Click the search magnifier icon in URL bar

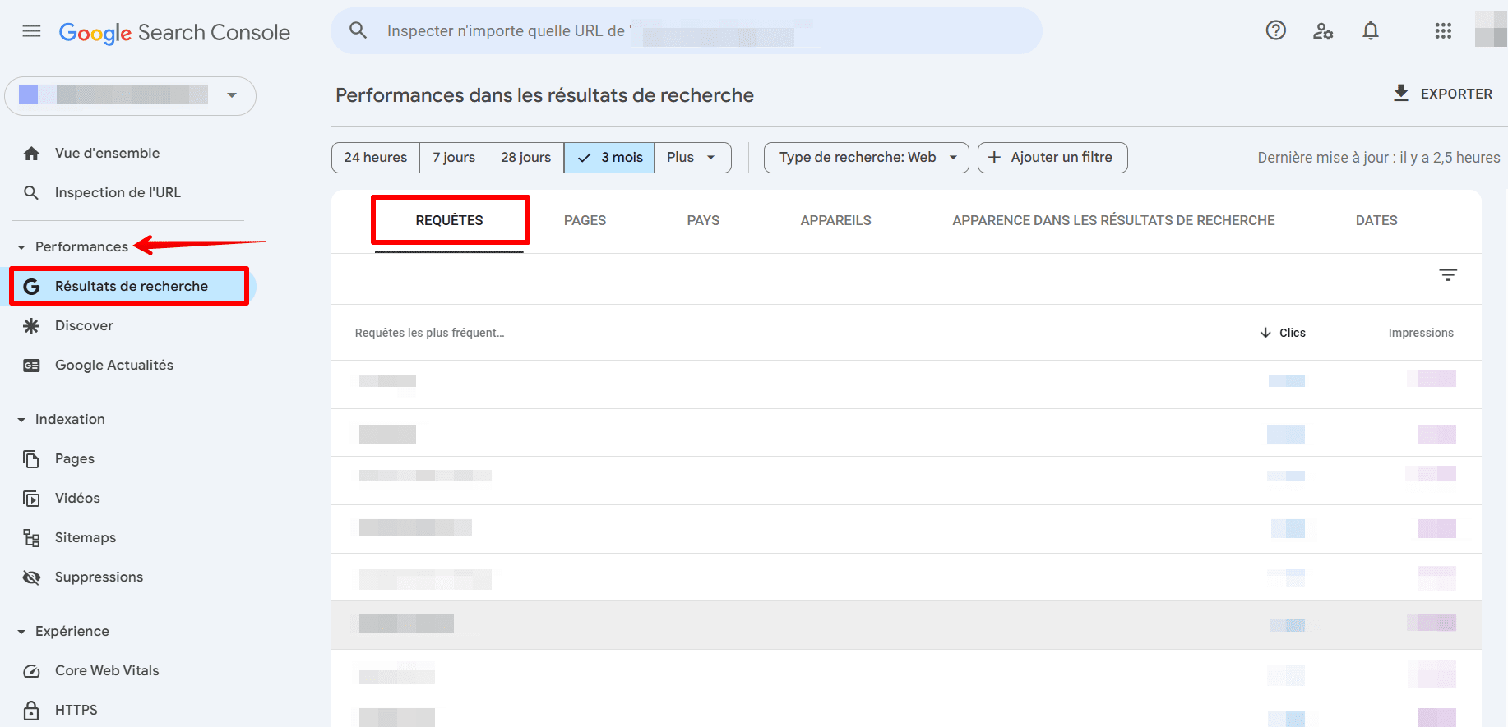click(358, 30)
